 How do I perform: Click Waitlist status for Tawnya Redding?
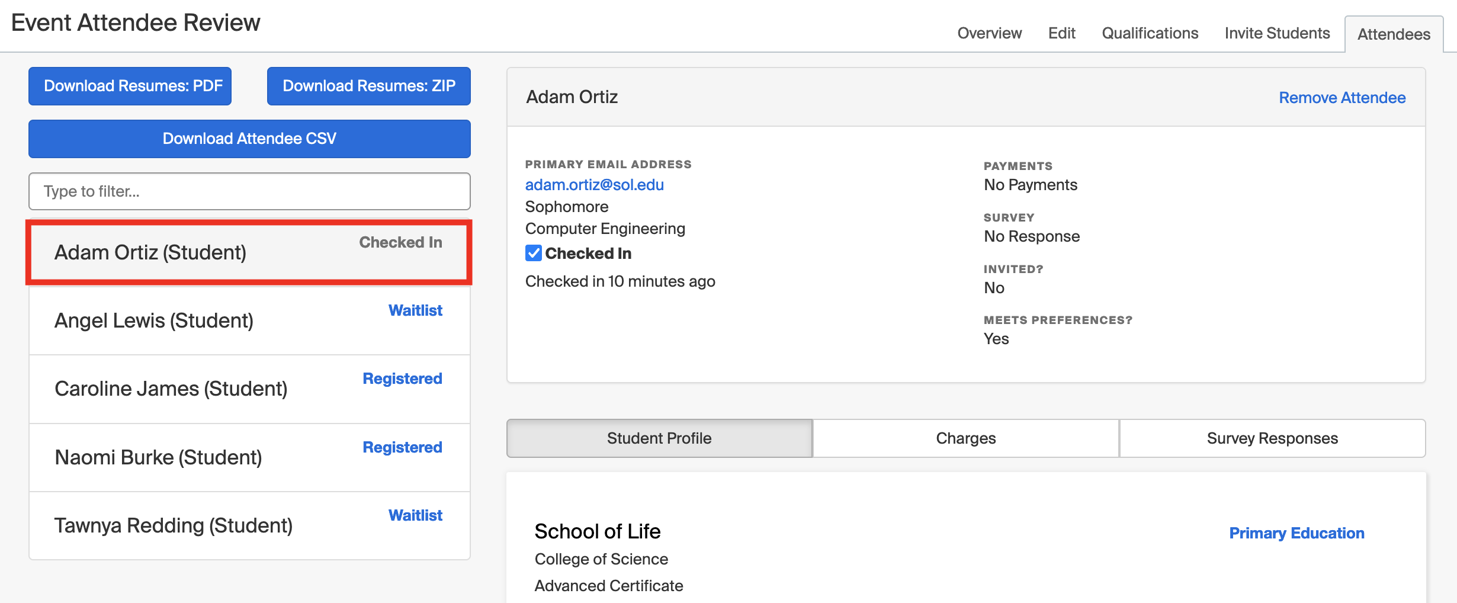pyautogui.click(x=415, y=515)
